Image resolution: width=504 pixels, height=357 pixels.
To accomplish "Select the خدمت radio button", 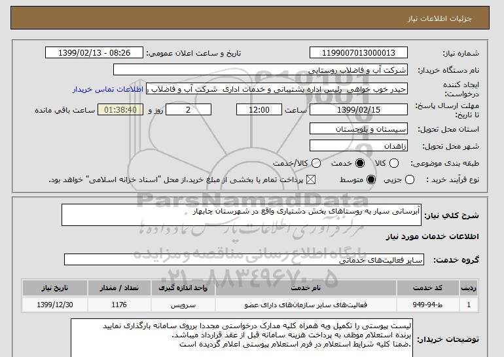I will click(360, 163).
